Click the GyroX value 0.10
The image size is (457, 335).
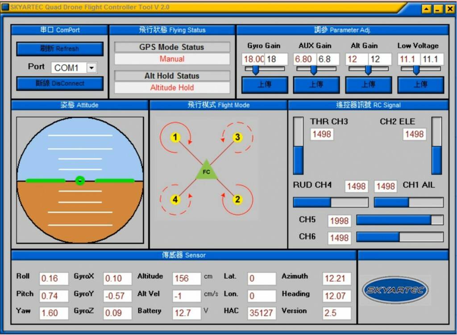click(117, 278)
